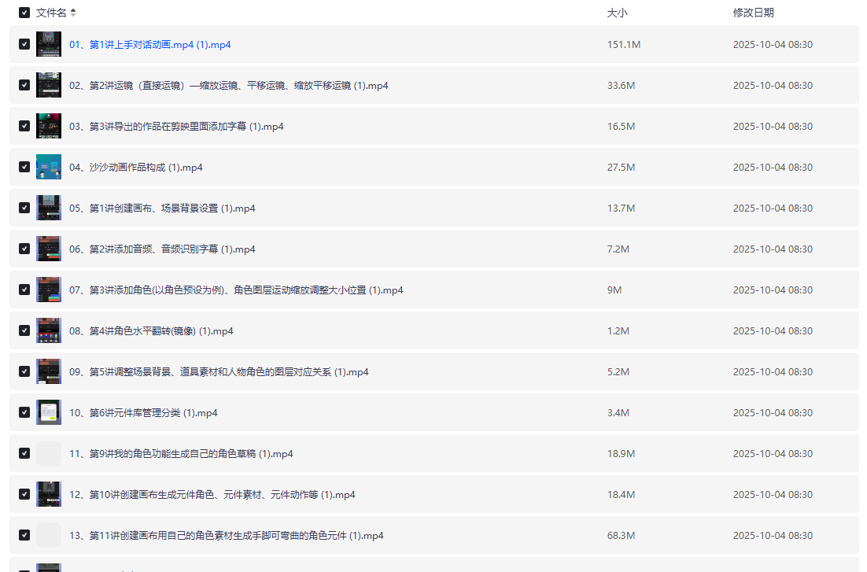Open the file named 12、第10讲创建画布生成元件角色
The width and height of the screenshot is (867, 572).
[x=212, y=495]
